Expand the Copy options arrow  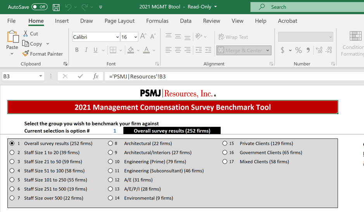click(x=48, y=44)
